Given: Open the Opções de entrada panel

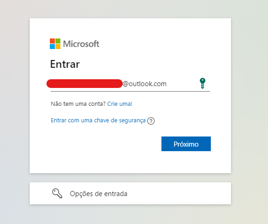Looking at the screenshot, I should (130, 193).
